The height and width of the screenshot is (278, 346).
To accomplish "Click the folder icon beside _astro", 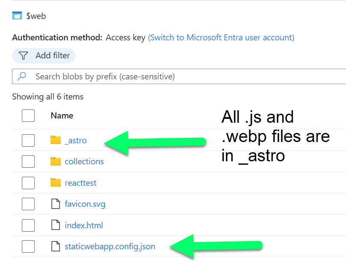I will tap(56, 140).
